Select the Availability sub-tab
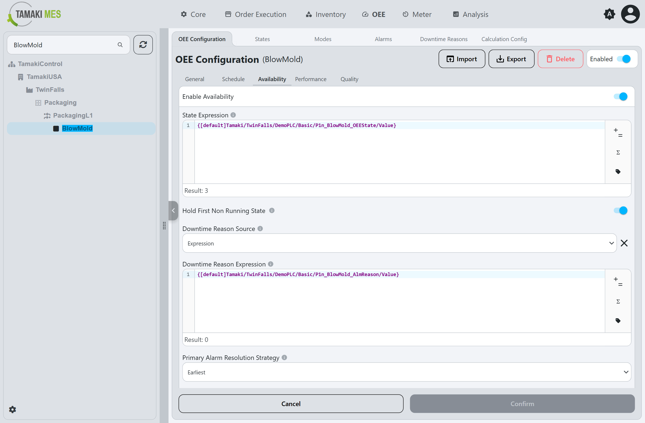The width and height of the screenshot is (645, 423). [272, 79]
